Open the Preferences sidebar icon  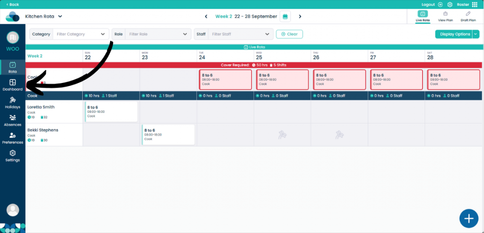pos(13,135)
